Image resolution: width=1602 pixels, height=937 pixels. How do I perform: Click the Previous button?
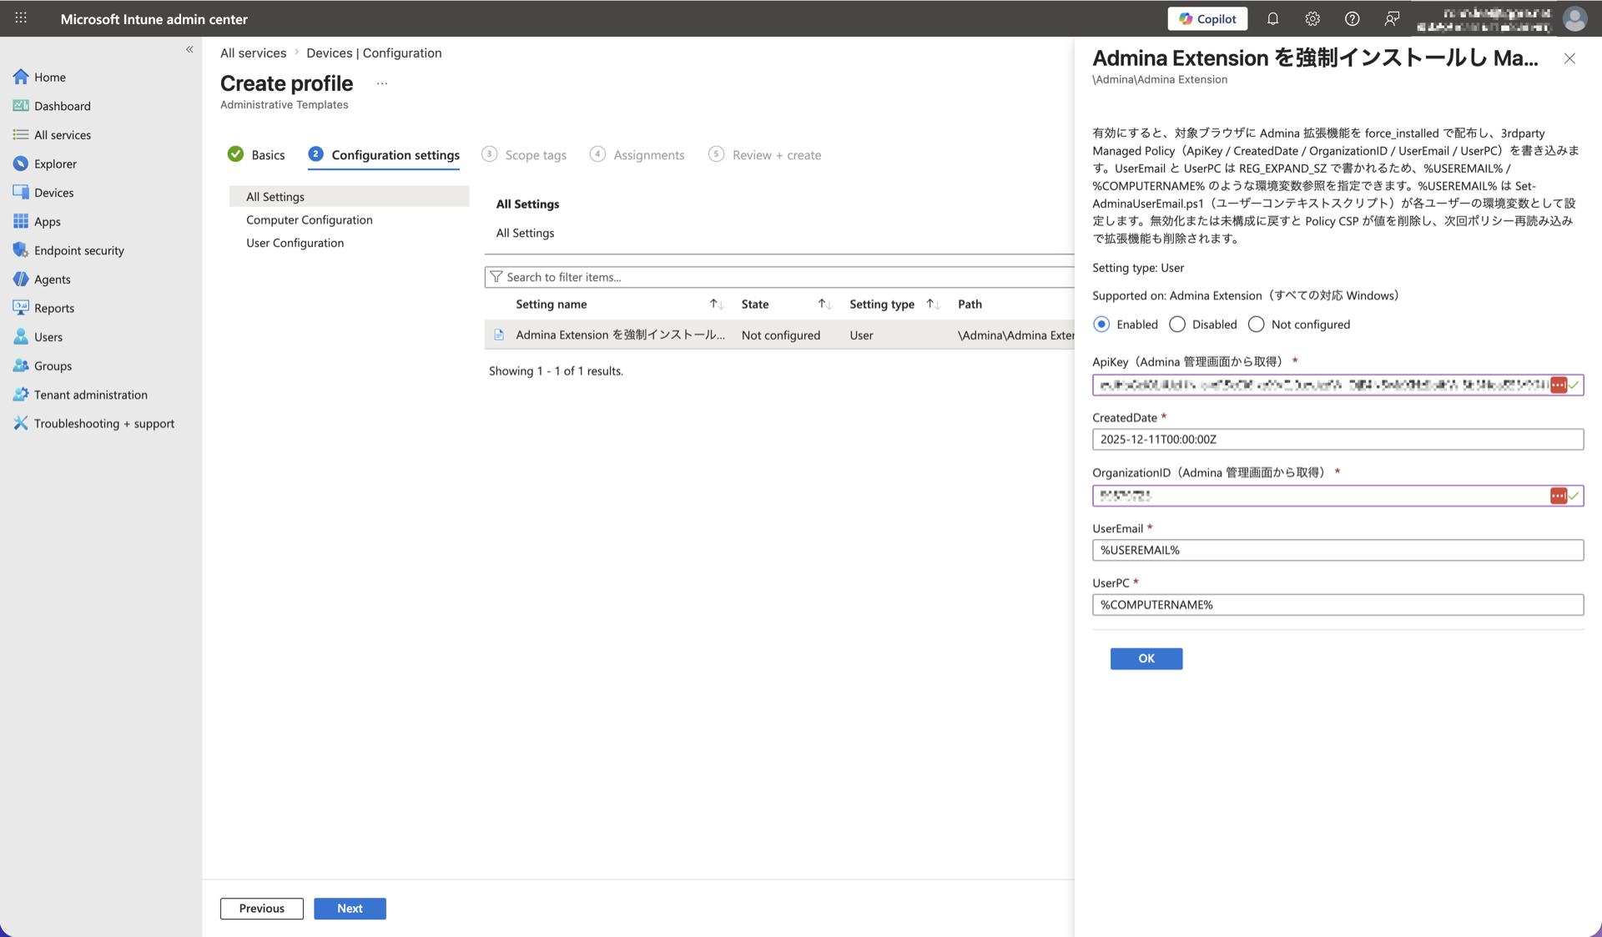[262, 909]
